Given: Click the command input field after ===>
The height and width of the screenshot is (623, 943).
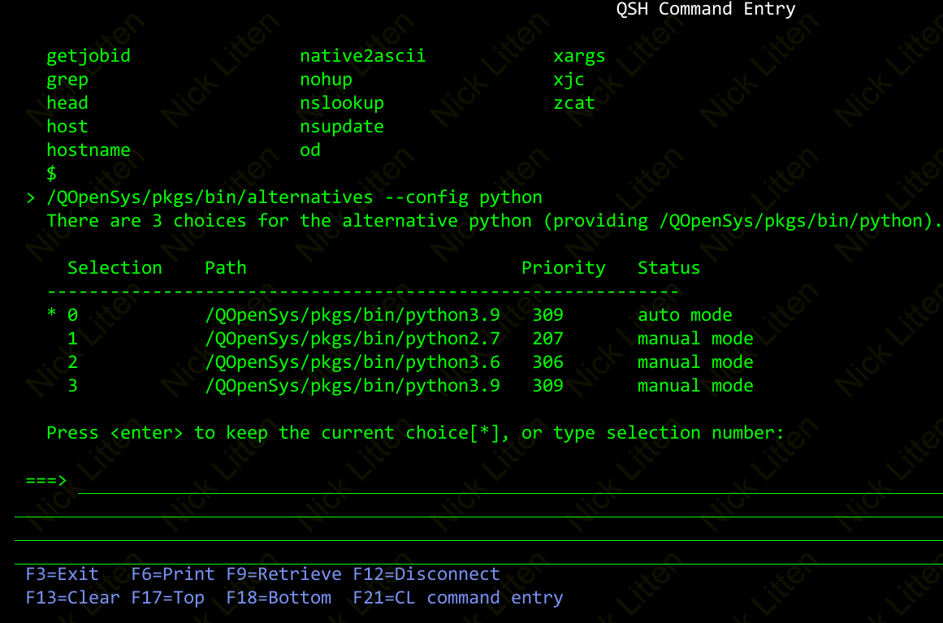Looking at the screenshot, I should coord(510,482).
